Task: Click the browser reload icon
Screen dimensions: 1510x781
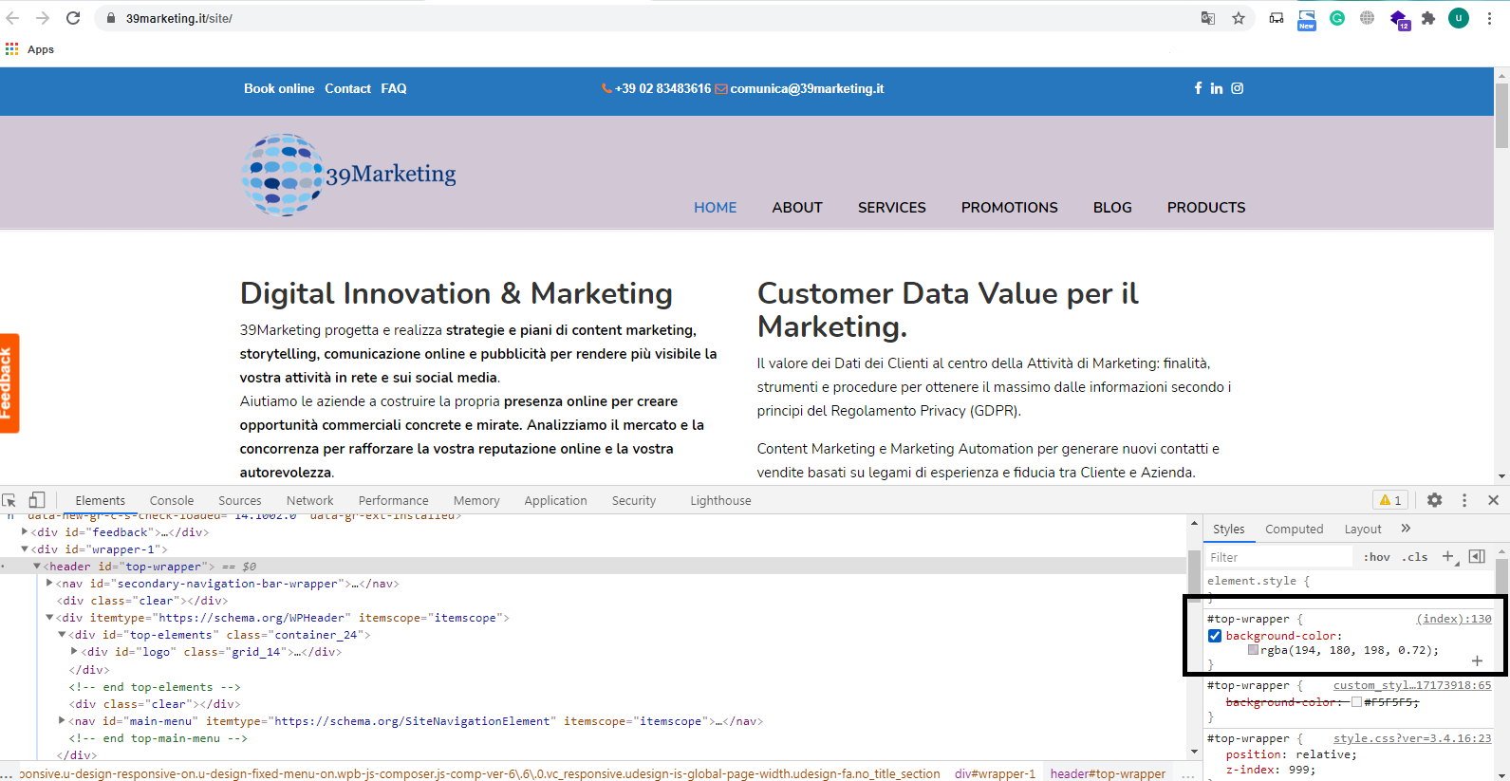Action: click(x=73, y=18)
